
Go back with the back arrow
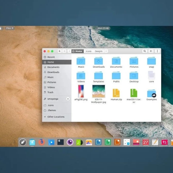pyautogui.click(x=60, y=51)
